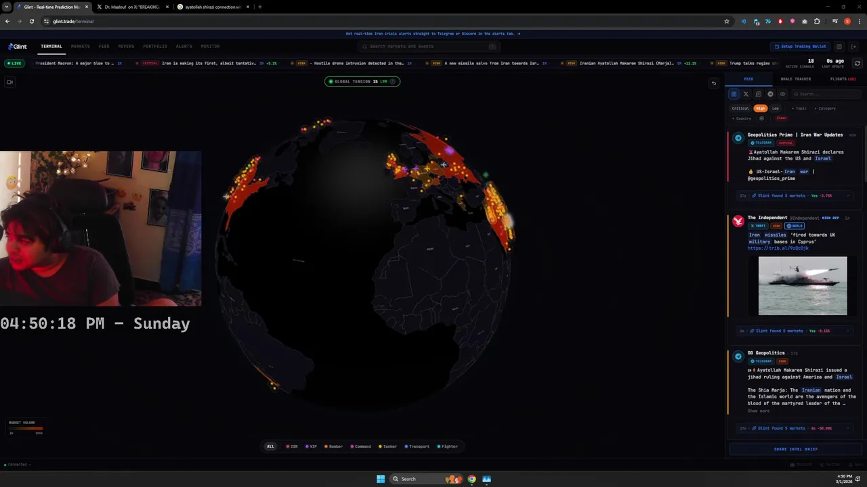This screenshot has height=487, width=867.
Task: Toggle the Critical severity filter
Action: coord(740,108)
